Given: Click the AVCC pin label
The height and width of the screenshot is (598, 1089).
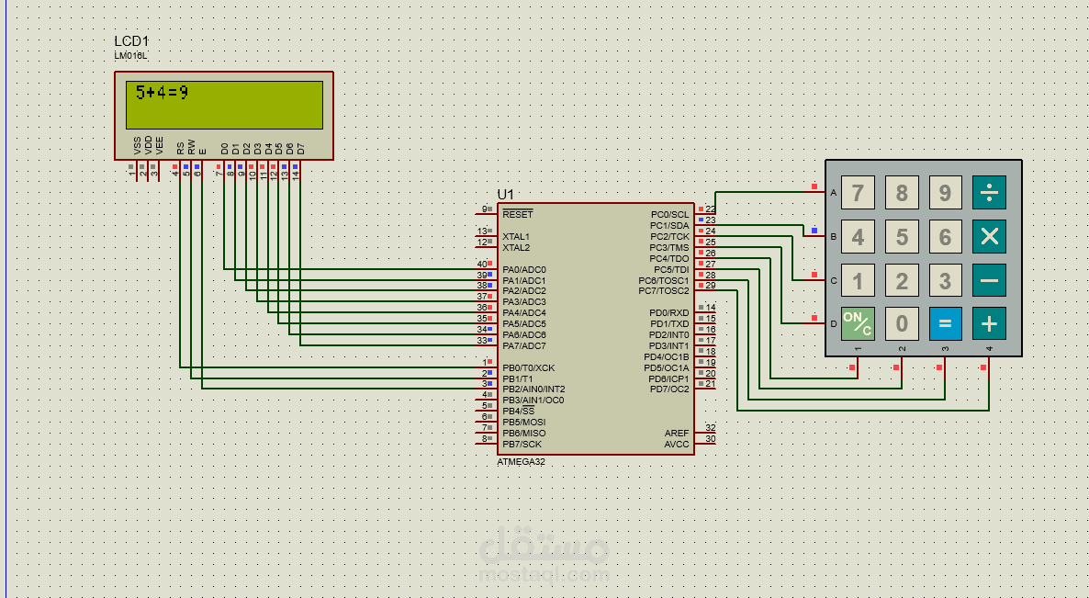Looking at the screenshot, I should tap(677, 444).
